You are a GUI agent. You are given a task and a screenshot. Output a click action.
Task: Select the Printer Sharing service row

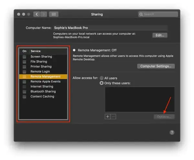coord(43,66)
